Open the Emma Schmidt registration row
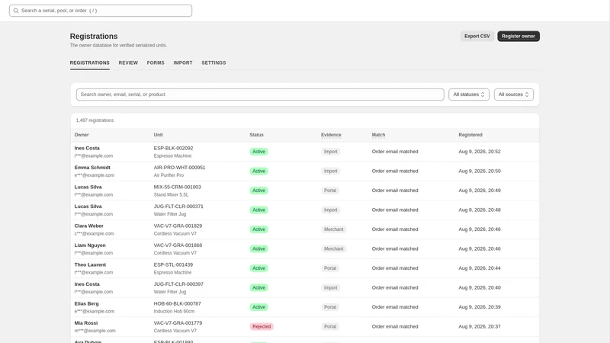Viewport: 610px width, 343px height. 305,171
